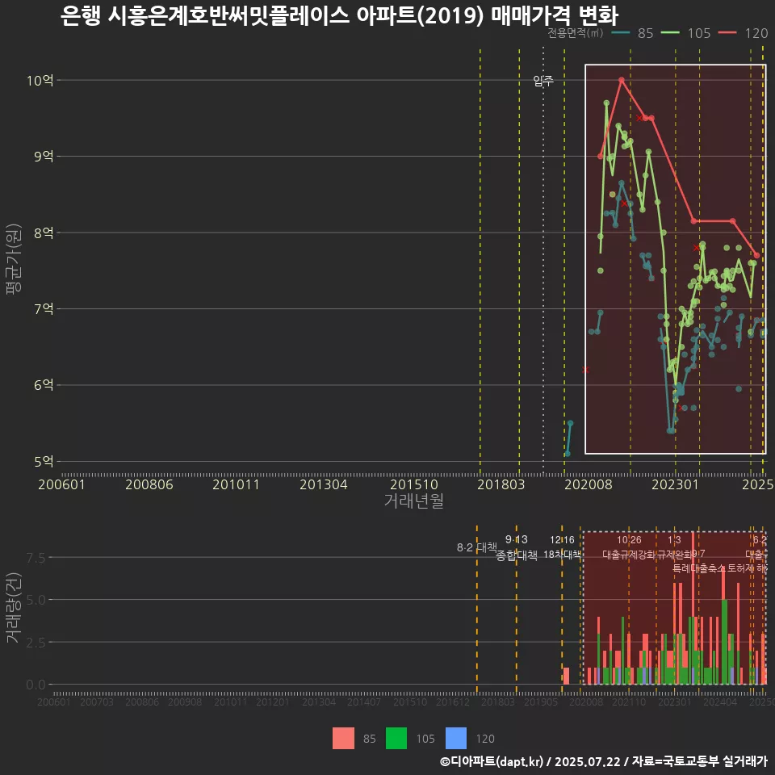Click the 85㎡ point near 5.5억 before 202008

(571, 423)
